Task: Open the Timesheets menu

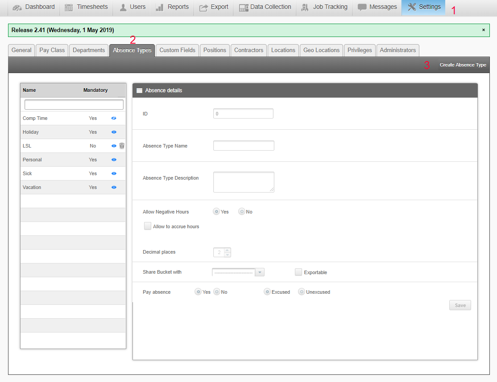Action: point(86,8)
